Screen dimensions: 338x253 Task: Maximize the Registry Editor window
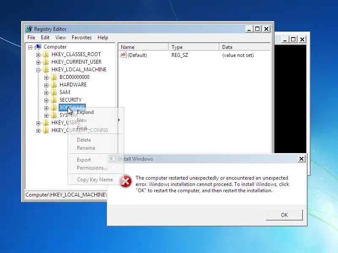[257, 29]
